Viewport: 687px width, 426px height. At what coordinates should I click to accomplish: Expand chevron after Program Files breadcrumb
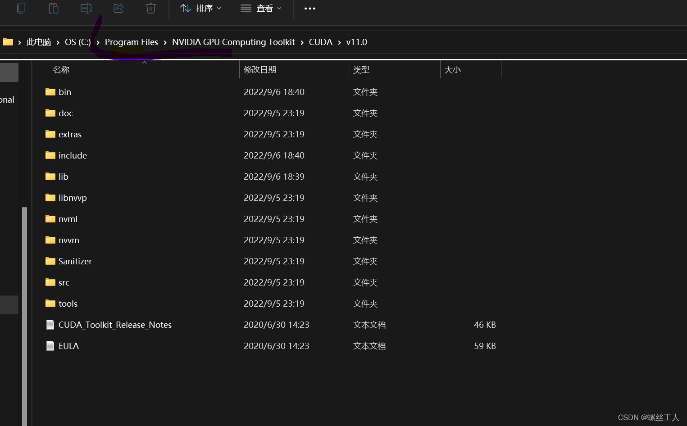point(165,42)
